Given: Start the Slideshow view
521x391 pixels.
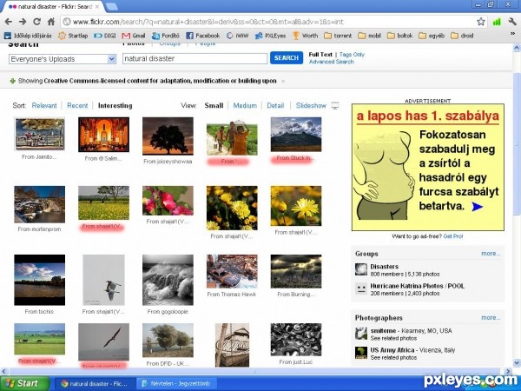Looking at the screenshot, I should tap(311, 106).
